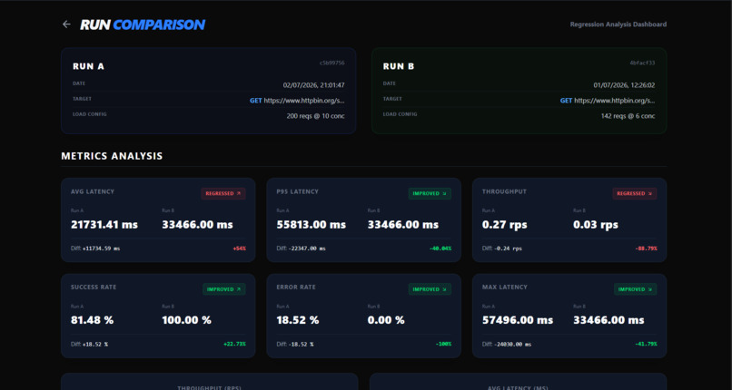Click Run A date 02/07/2026, 21:01:47
Viewport: 732px width, 390px height.
click(313, 85)
